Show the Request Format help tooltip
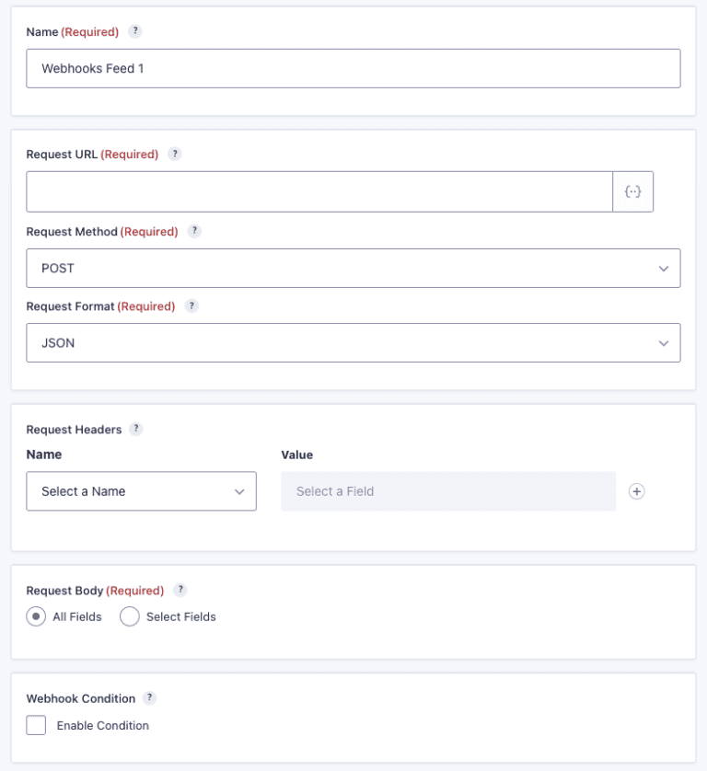 [191, 305]
